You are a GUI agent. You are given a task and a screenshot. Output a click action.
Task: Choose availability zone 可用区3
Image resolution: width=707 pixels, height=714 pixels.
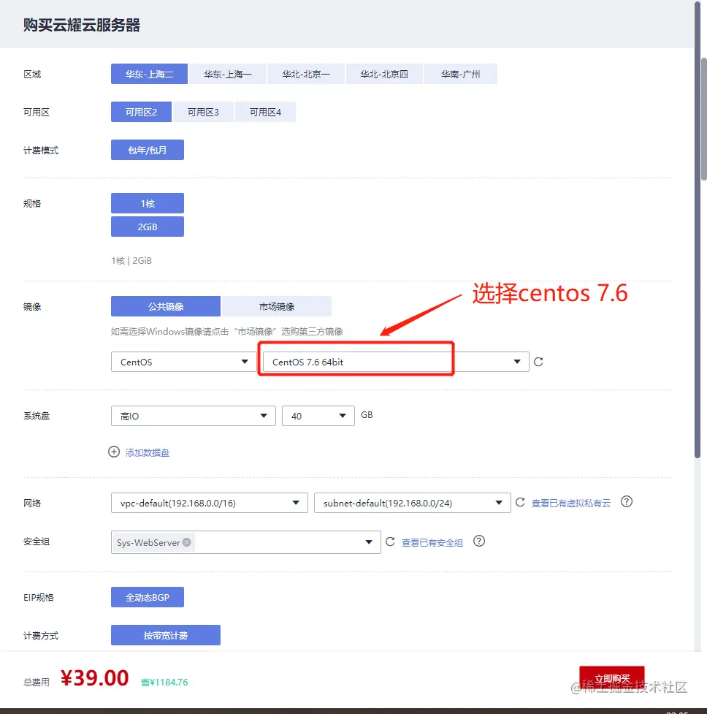click(x=203, y=112)
